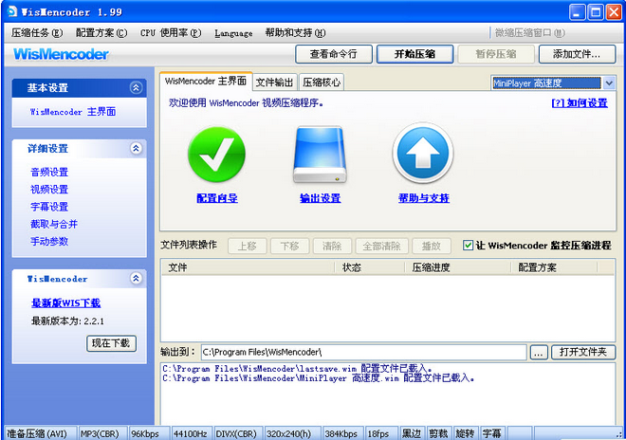Open the [?] 如何设置 help link
This screenshot has height=440, width=626.
tap(580, 103)
